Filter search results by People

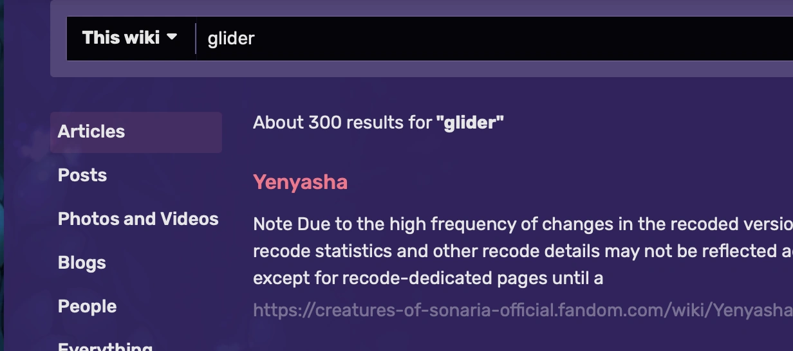87,307
